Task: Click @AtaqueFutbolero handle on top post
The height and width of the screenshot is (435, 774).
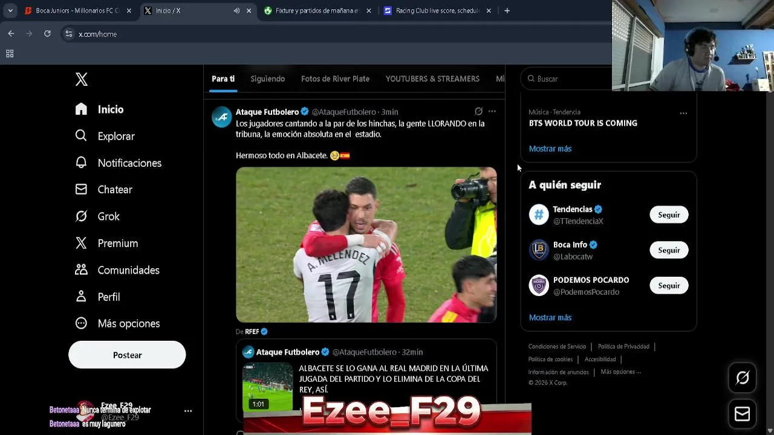Action: [x=343, y=112]
